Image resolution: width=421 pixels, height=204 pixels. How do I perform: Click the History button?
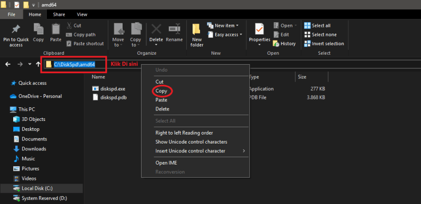(x=284, y=44)
